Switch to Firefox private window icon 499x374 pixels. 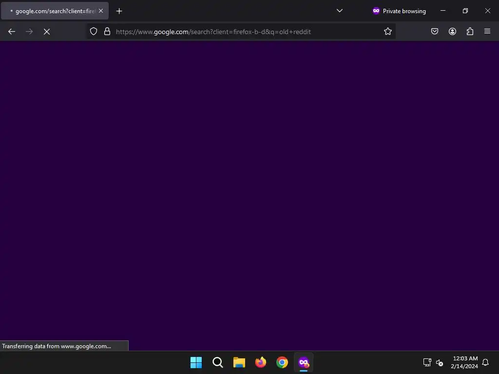[x=304, y=362]
